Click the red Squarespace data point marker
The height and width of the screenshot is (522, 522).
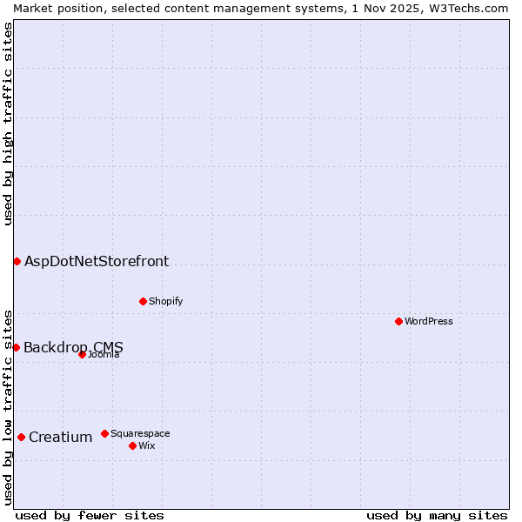[x=104, y=433]
